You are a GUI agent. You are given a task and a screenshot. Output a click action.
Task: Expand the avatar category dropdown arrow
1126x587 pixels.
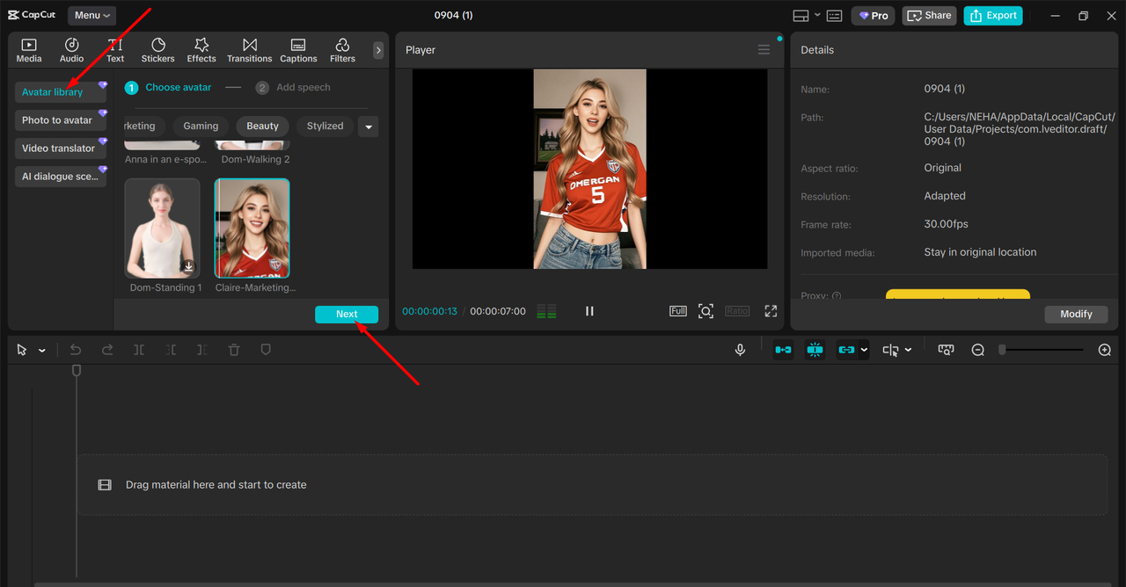(369, 127)
